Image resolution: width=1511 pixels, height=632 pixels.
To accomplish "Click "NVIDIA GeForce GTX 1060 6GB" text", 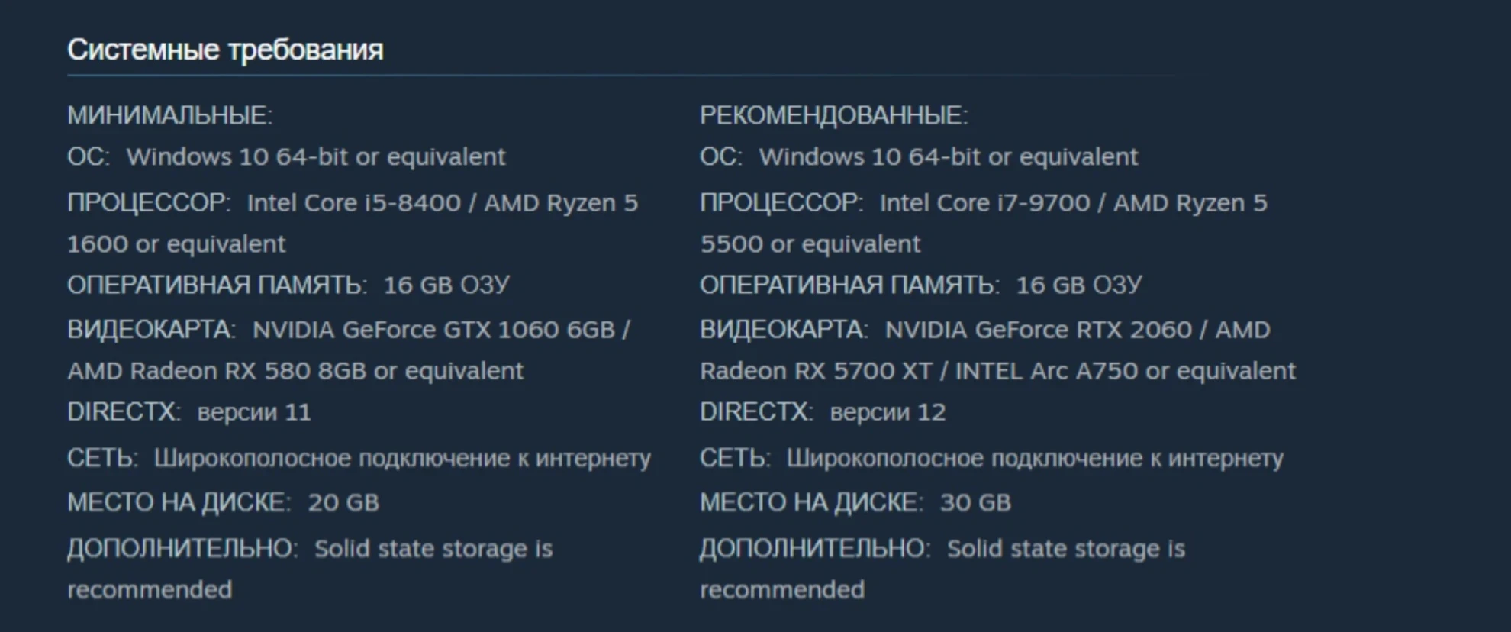I will pyautogui.click(x=433, y=330).
